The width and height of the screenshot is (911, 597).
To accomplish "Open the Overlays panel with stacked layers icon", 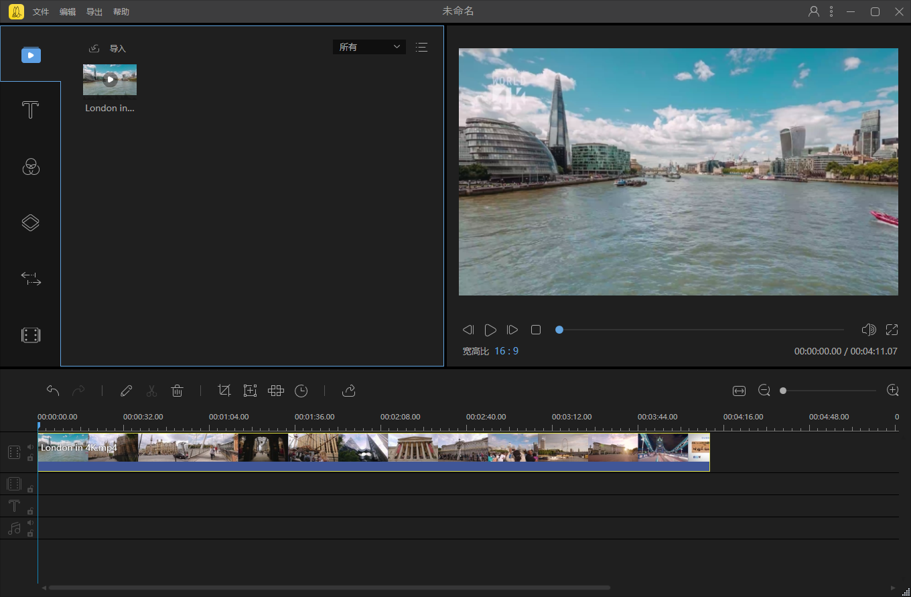I will click(x=31, y=222).
